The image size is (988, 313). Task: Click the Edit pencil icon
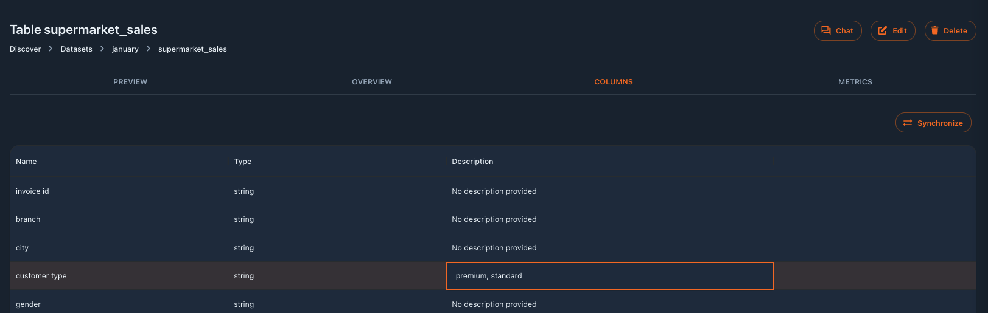click(x=883, y=30)
